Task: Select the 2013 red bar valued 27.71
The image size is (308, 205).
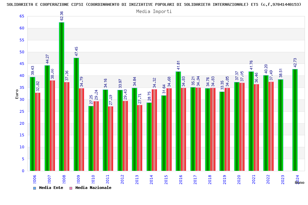Action: [x=140, y=138]
